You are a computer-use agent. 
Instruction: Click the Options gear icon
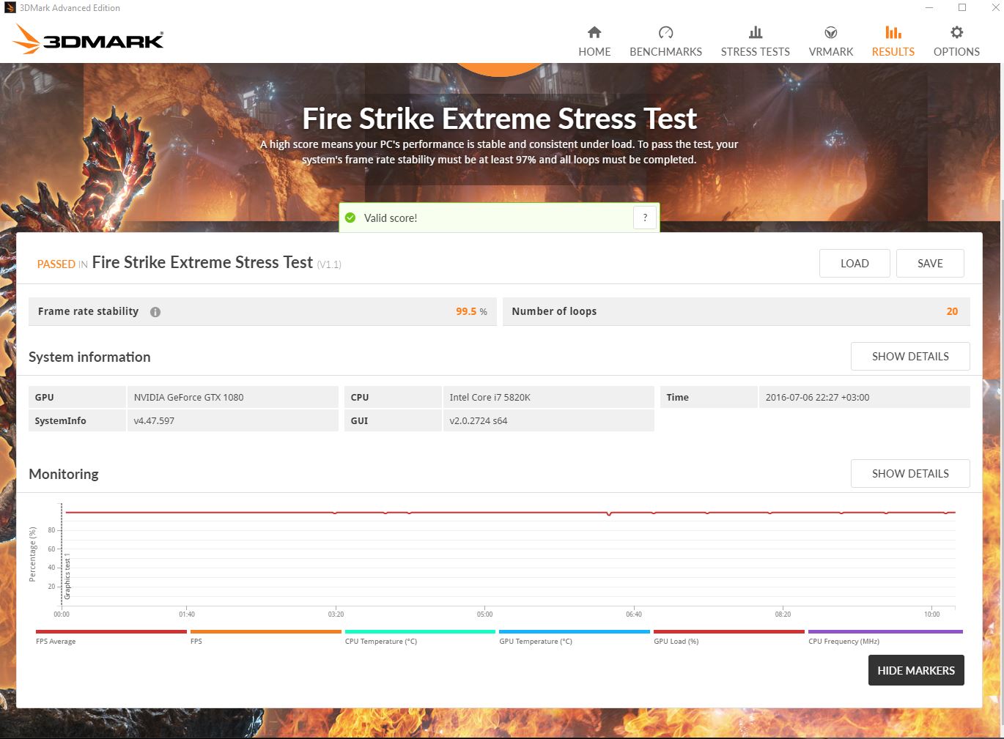pos(956,32)
